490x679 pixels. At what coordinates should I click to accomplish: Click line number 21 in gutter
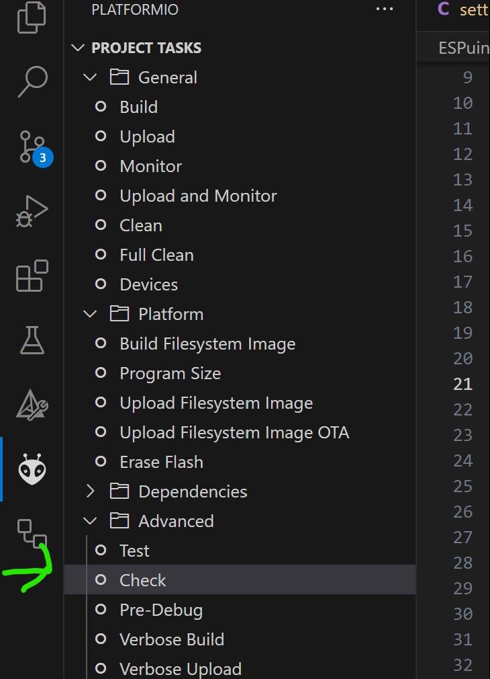[x=462, y=384]
